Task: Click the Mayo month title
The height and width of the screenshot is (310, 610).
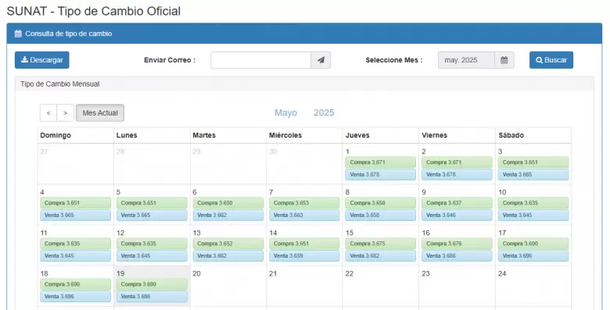Action: [x=285, y=112]
